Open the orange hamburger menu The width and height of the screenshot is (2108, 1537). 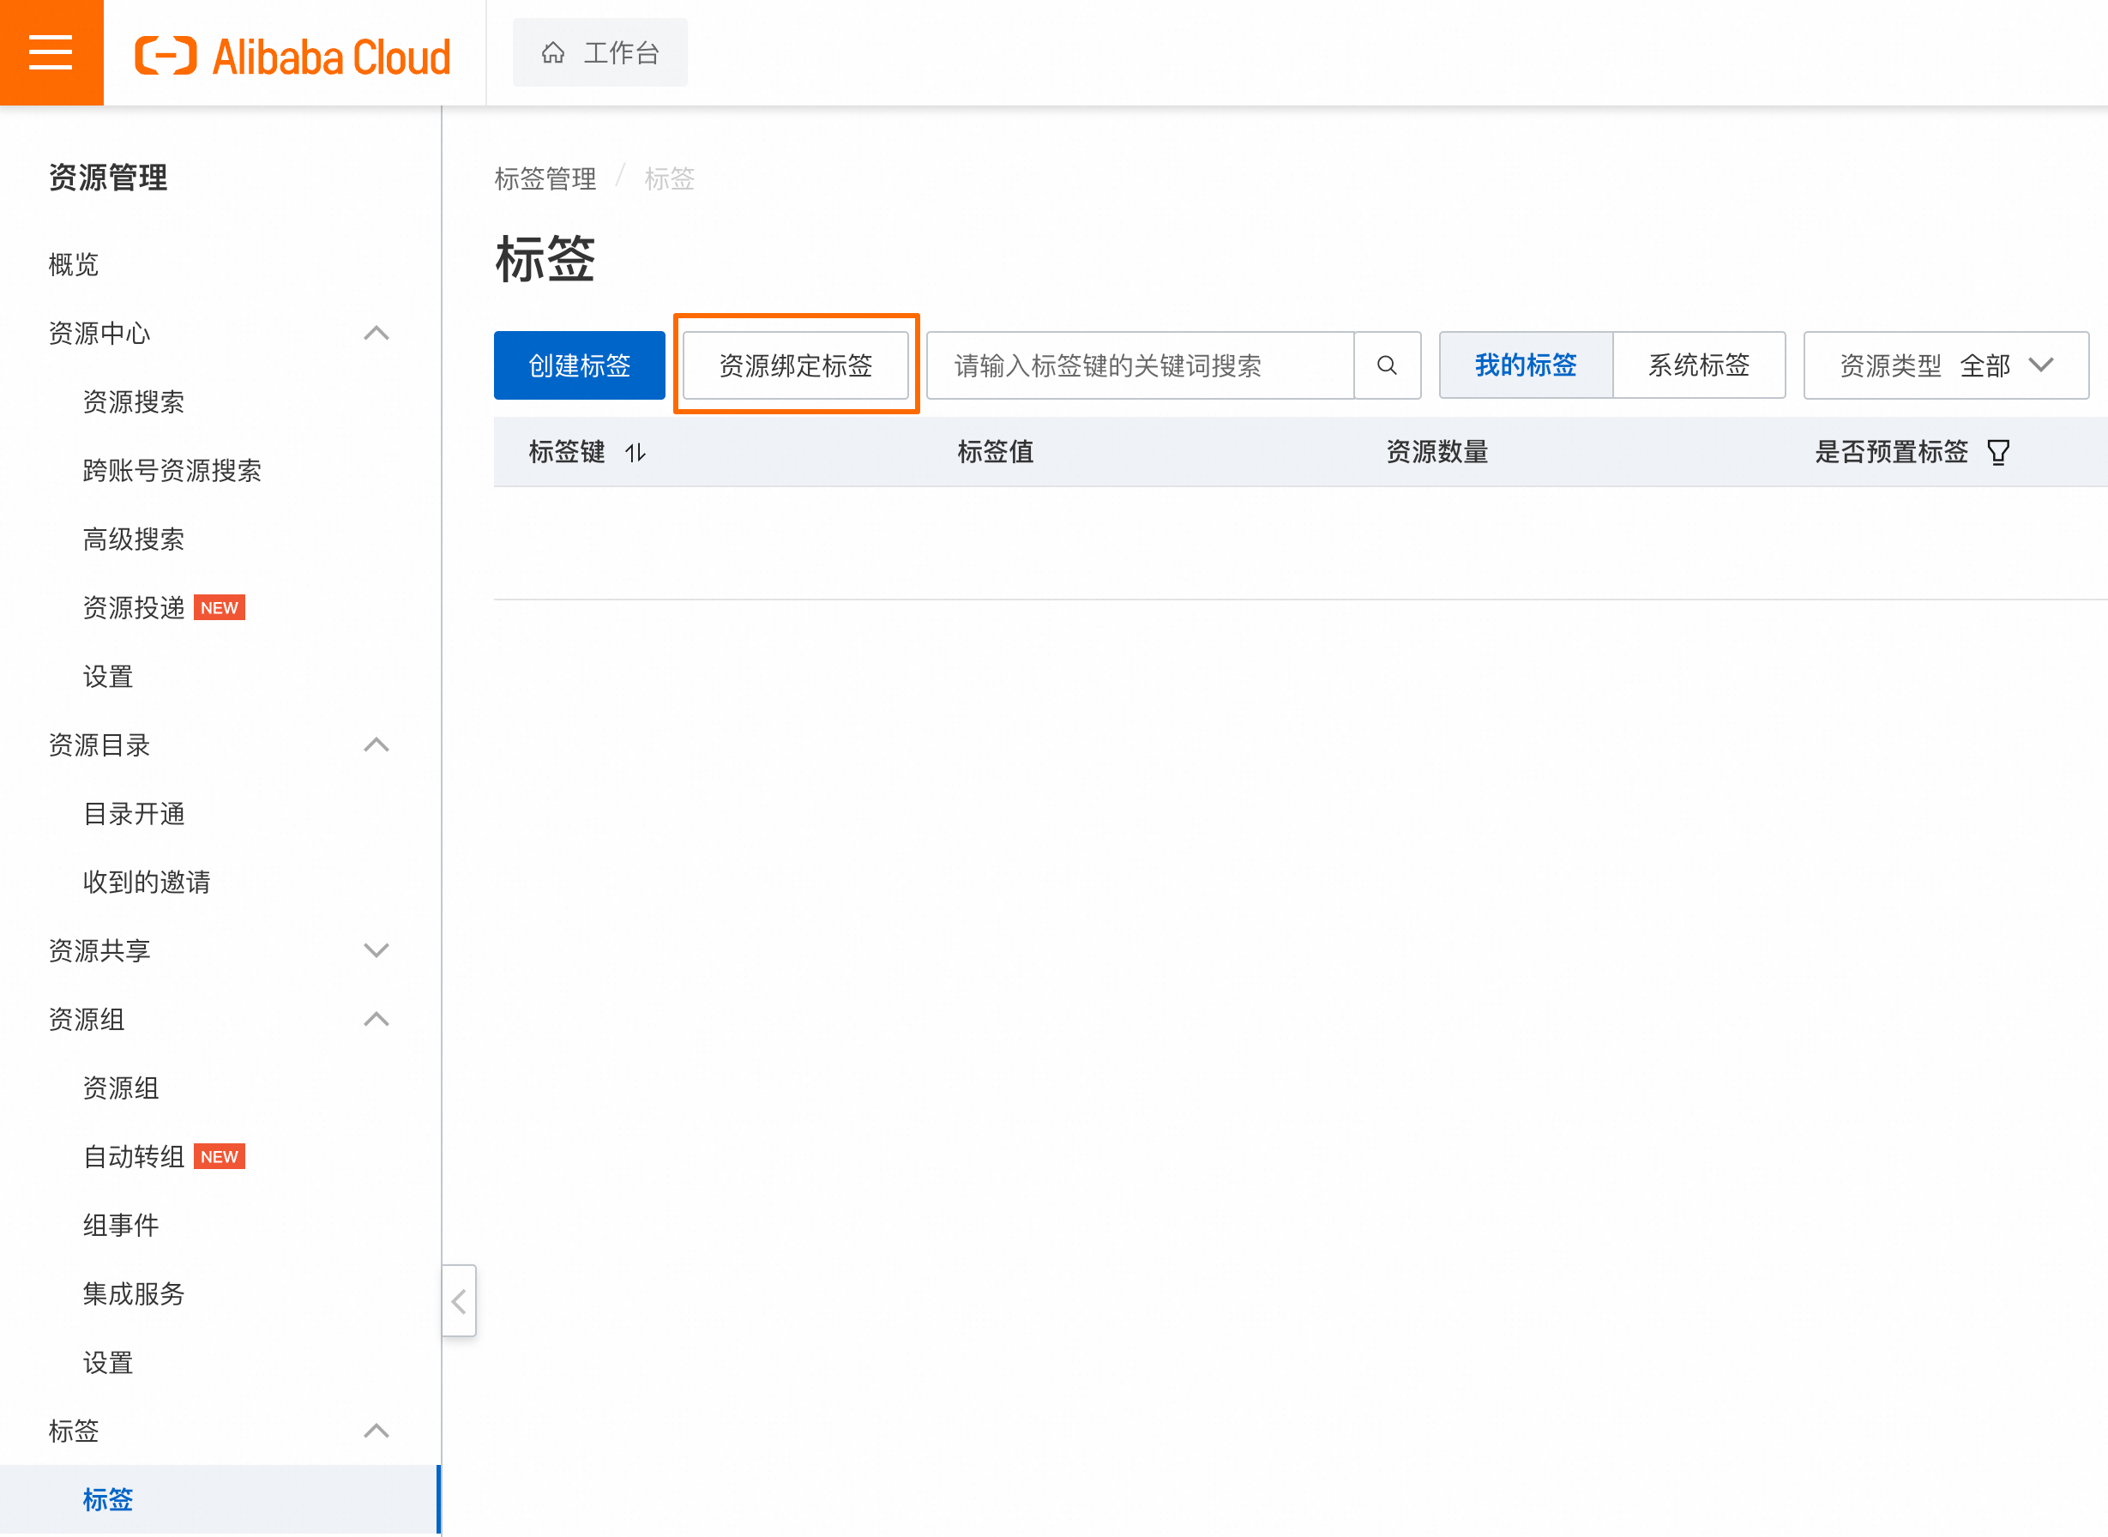point(51,52)
